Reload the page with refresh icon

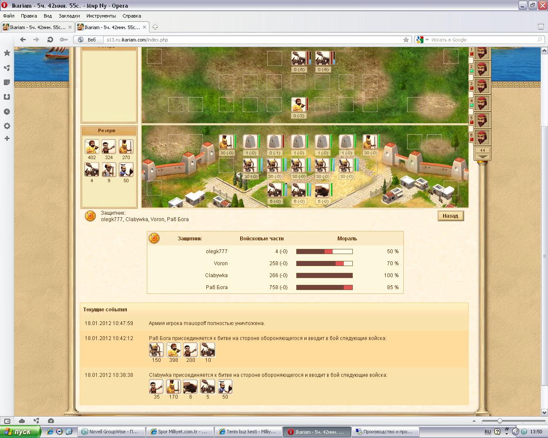(x=50, y=40)
